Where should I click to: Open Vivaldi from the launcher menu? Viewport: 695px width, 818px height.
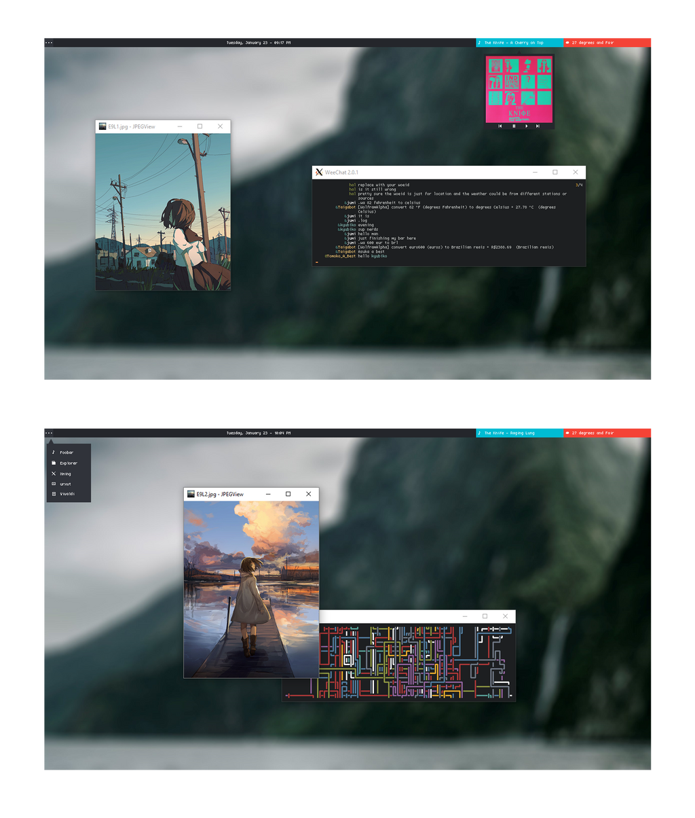point(69,494)
